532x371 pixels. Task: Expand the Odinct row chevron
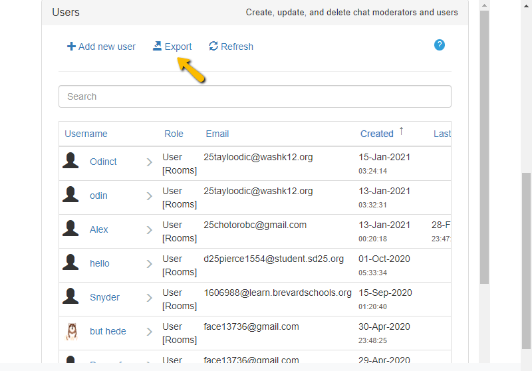pos(149,162)
